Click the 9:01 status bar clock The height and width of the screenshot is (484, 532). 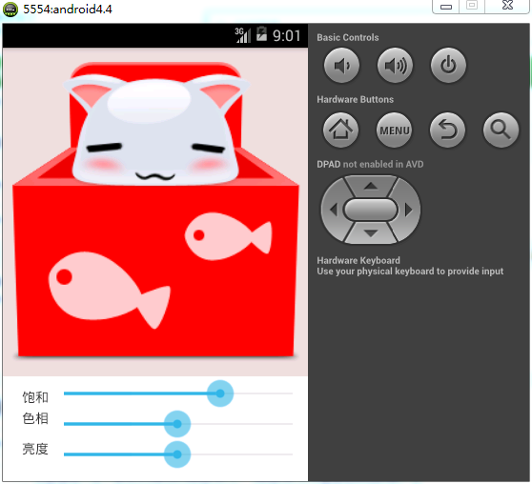coord(287,35)
